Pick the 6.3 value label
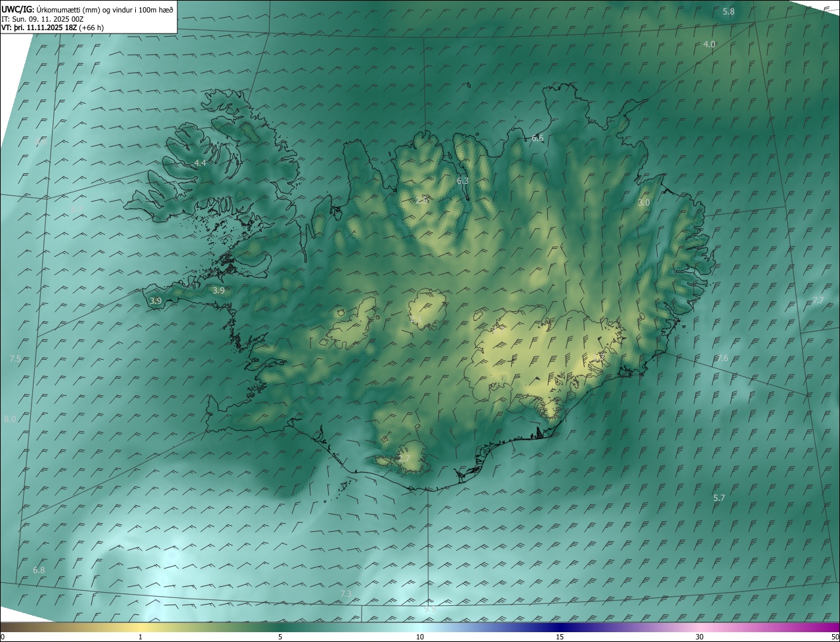The height and width of the screenshot is (642, 840). pos(463,181)
